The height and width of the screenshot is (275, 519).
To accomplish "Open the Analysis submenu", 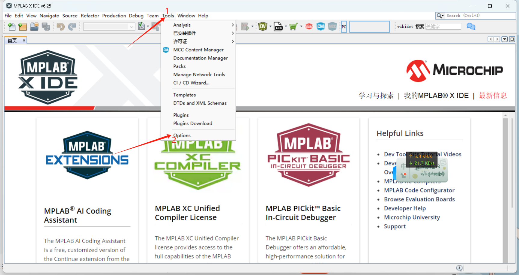I will [198, 25].
